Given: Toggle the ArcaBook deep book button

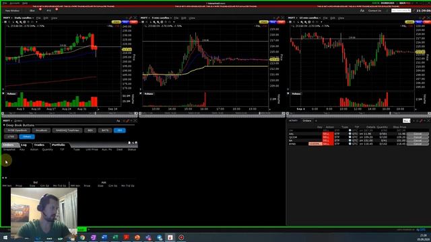Looking at the screenshot, I should (41, 130).
